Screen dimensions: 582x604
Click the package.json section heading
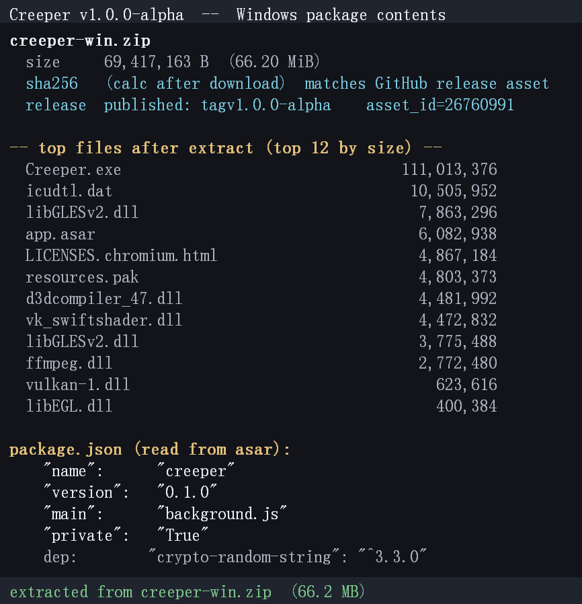65,449
